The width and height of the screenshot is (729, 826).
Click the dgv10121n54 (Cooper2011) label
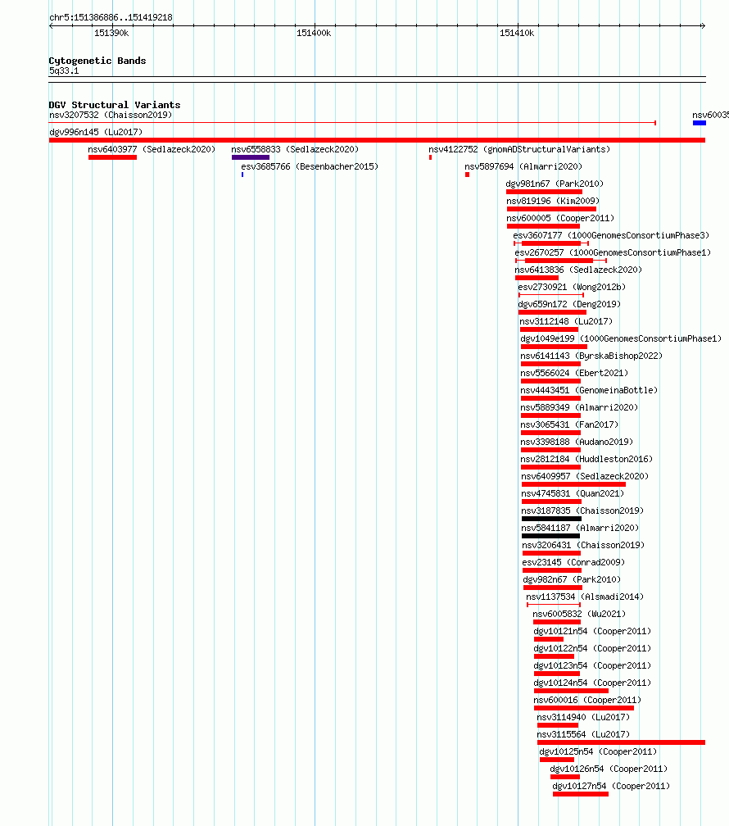coord(592,631)
